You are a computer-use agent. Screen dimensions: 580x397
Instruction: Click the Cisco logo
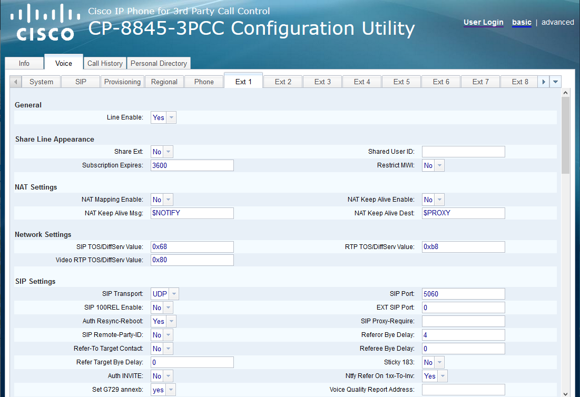coord(42,23)
